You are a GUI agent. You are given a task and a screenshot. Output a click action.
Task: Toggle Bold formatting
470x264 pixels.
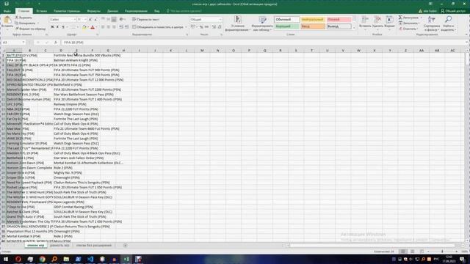52,27
